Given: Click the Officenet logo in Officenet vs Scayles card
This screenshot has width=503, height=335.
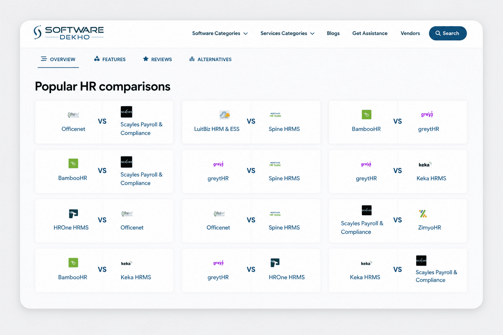Looking at the screenshot, I should (x=73, y=115).
